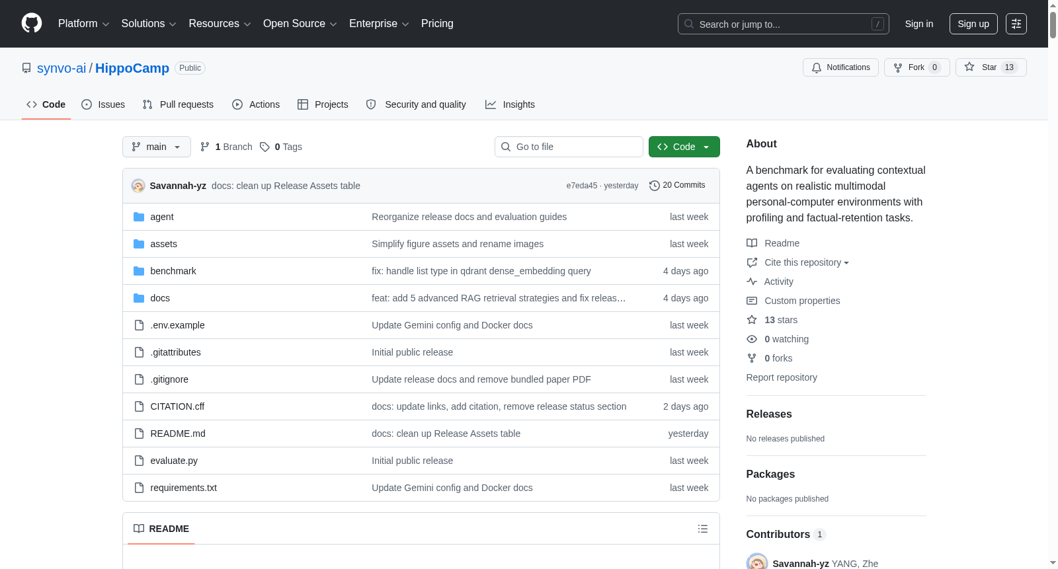This screenshot has width=1058, height=569.
Task: Open the Security and quality tab
Action: click(x=416, y=104)
